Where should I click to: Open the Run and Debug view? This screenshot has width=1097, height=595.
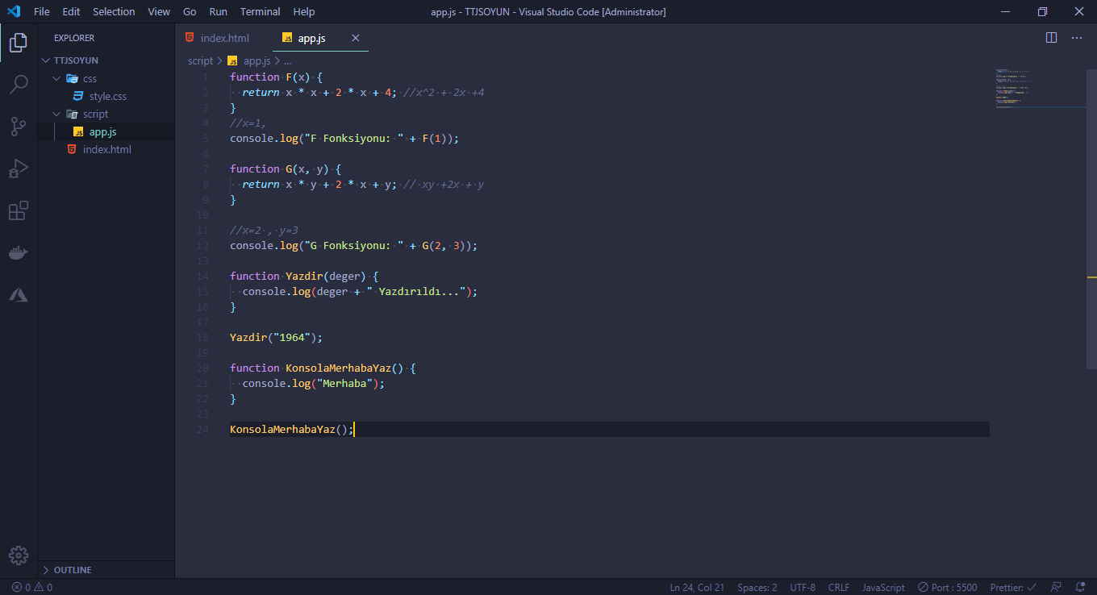pyautogui.click(x=19, y=169)
